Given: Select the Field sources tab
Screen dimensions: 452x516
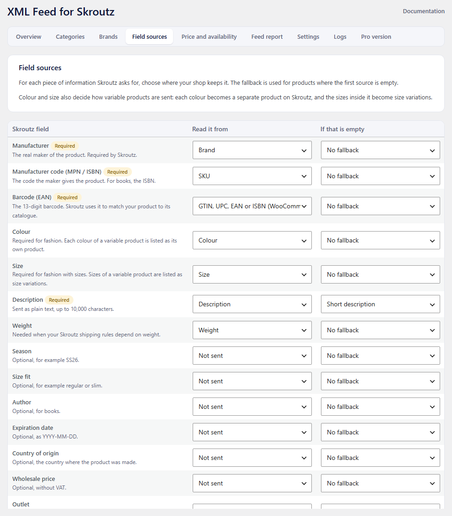Looking at the screenshot, I should [149, 36].
